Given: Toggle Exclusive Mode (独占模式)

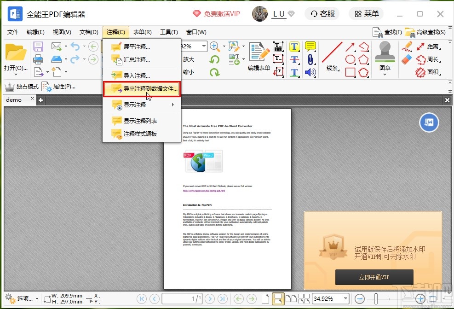Looking at the screenshot, I should [x=22, y=87].
